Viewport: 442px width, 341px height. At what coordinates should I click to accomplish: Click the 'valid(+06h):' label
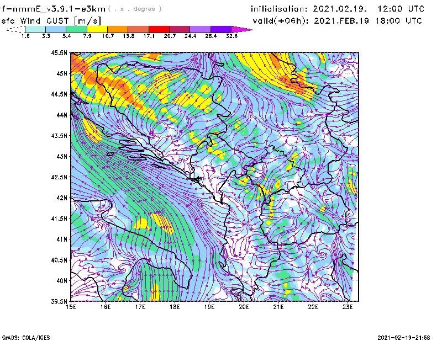point(281,21)
